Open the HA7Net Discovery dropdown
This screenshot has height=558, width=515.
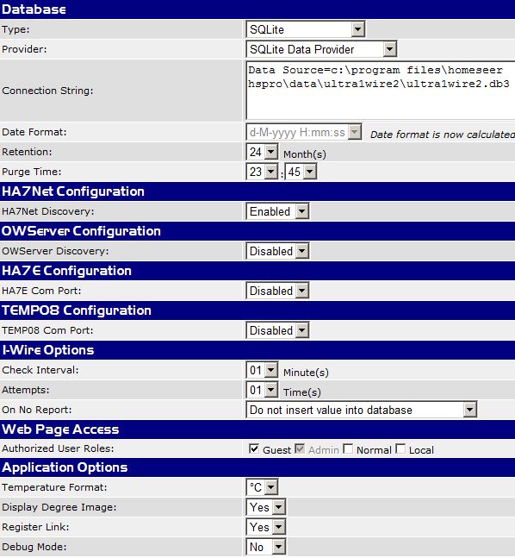pyautogui.click(x=277, y=211)
